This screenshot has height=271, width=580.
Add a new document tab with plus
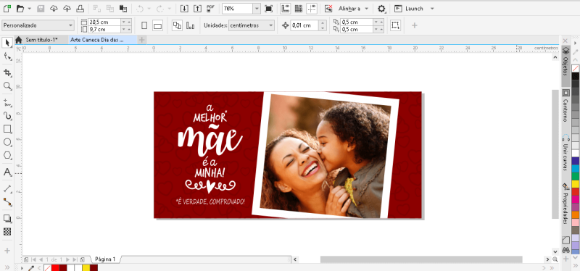[x=142, y=40]
